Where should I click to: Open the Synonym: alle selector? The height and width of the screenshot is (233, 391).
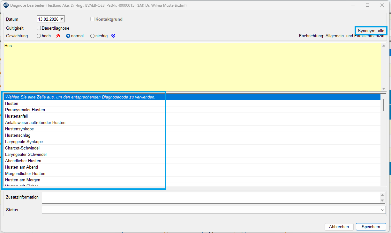pos(371,31)
